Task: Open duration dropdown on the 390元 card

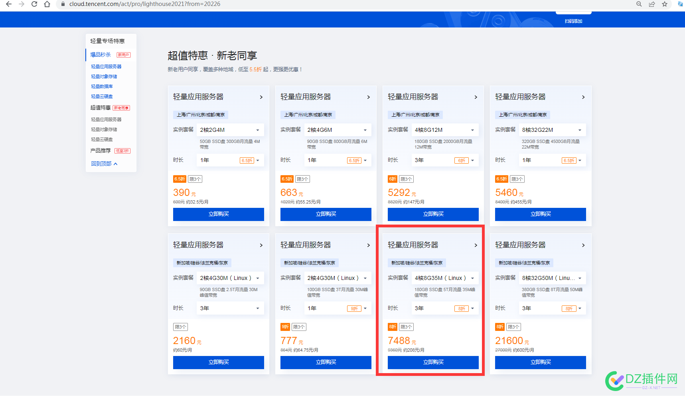Action: click(x=230, y=160)
